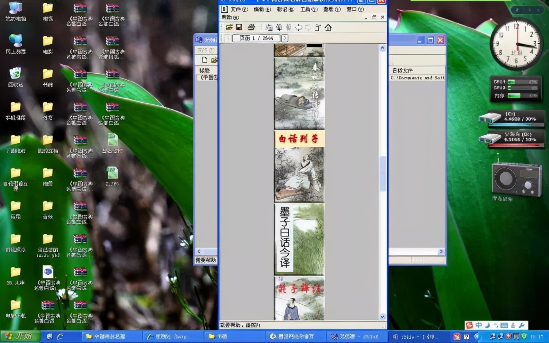Screen dimensions: 549x343
Task: Click the home (house) toolbar icon
Action: 328,27
